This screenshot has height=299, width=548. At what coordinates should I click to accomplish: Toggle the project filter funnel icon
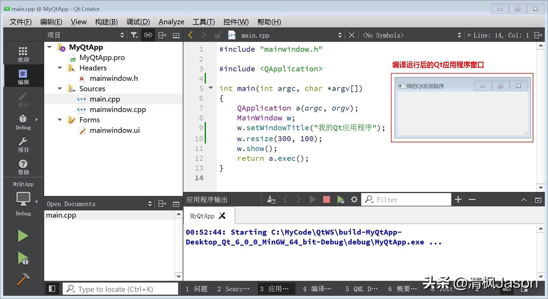tap(134, 35)
